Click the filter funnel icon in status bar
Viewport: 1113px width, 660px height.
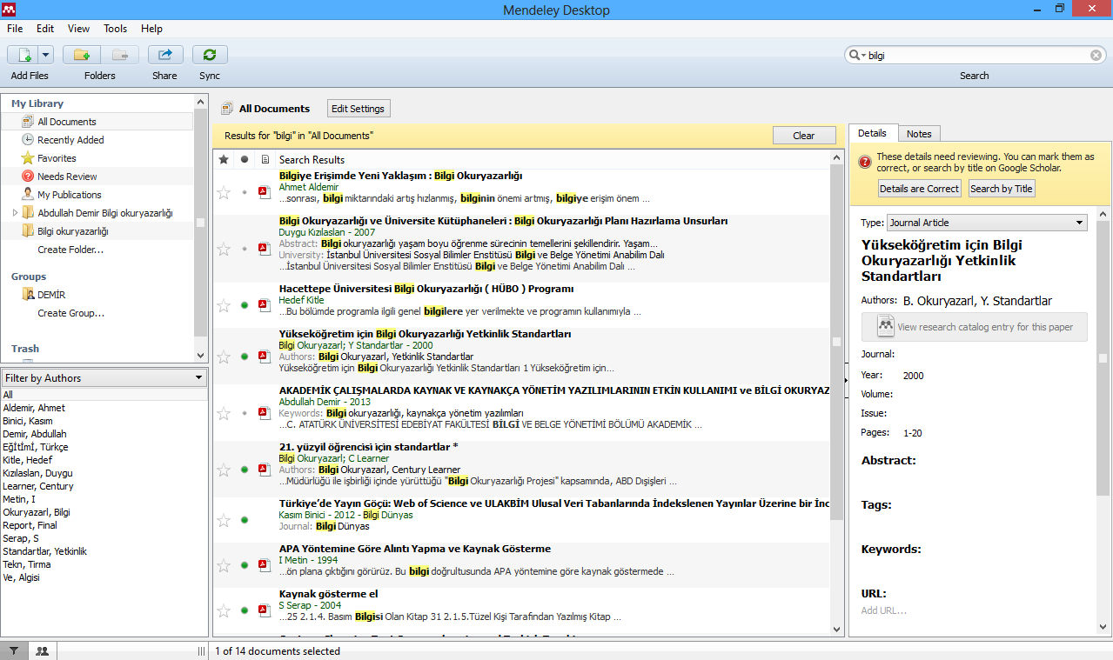point(14,650)
